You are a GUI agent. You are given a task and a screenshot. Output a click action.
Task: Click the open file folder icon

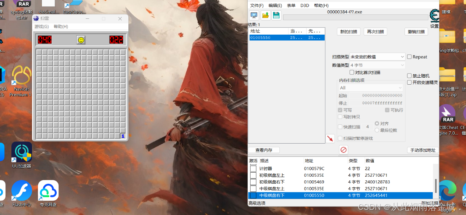[x=266, y=15]
